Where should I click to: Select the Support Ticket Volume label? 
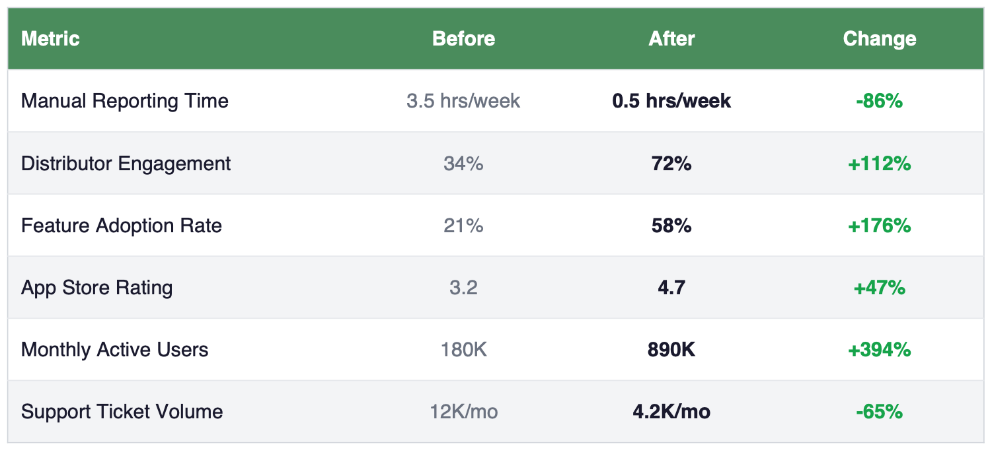(122, 412)
